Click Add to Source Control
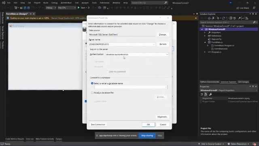This screenshot has width=259, height=146. tap(211, 144)
